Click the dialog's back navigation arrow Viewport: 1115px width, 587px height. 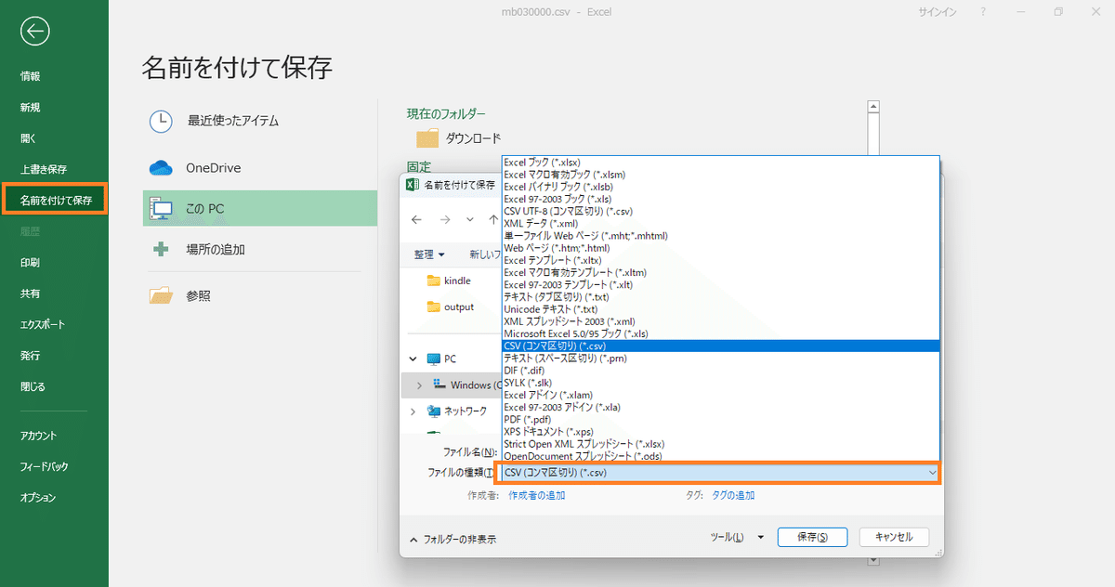416,220
